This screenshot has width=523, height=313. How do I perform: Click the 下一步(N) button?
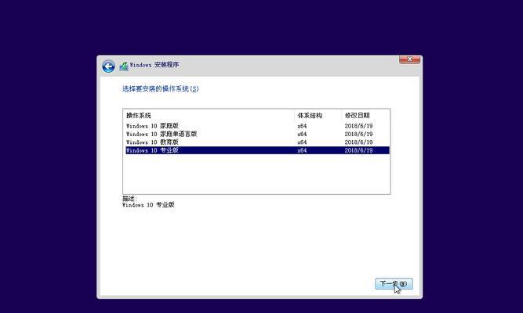tap(394, 284)
